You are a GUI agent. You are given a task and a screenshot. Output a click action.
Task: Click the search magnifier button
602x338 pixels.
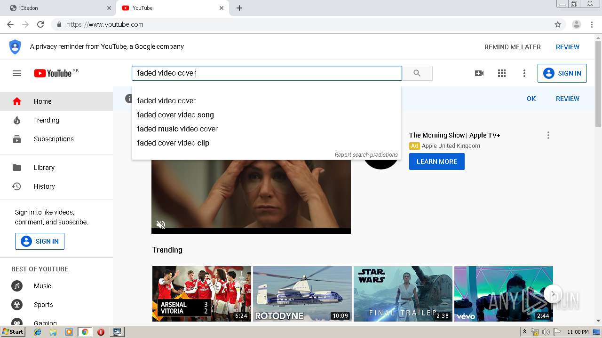(417, 73)
